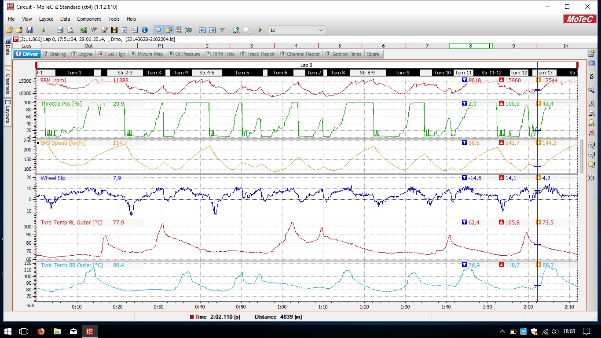
Task: Click the vertical scrollbar beside the graphs
Action: click(583, 154)
